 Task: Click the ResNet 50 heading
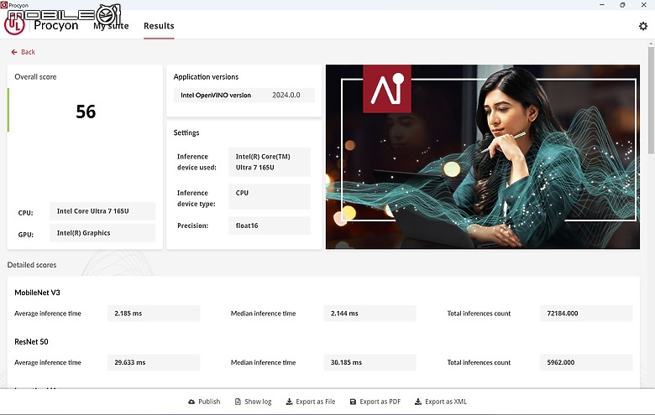click(31, 342)
